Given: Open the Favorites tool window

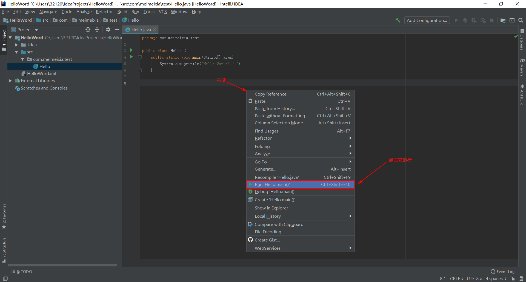Looking at the screenshot, I should click(4, 216).
